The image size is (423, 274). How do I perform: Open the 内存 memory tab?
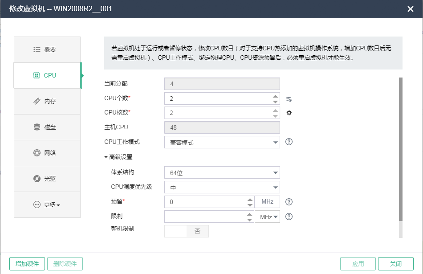(x=47, y=101)
